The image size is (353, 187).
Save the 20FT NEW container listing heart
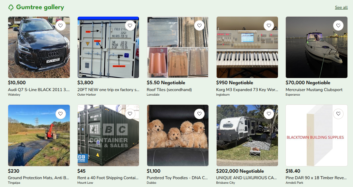tap(130, 25)
